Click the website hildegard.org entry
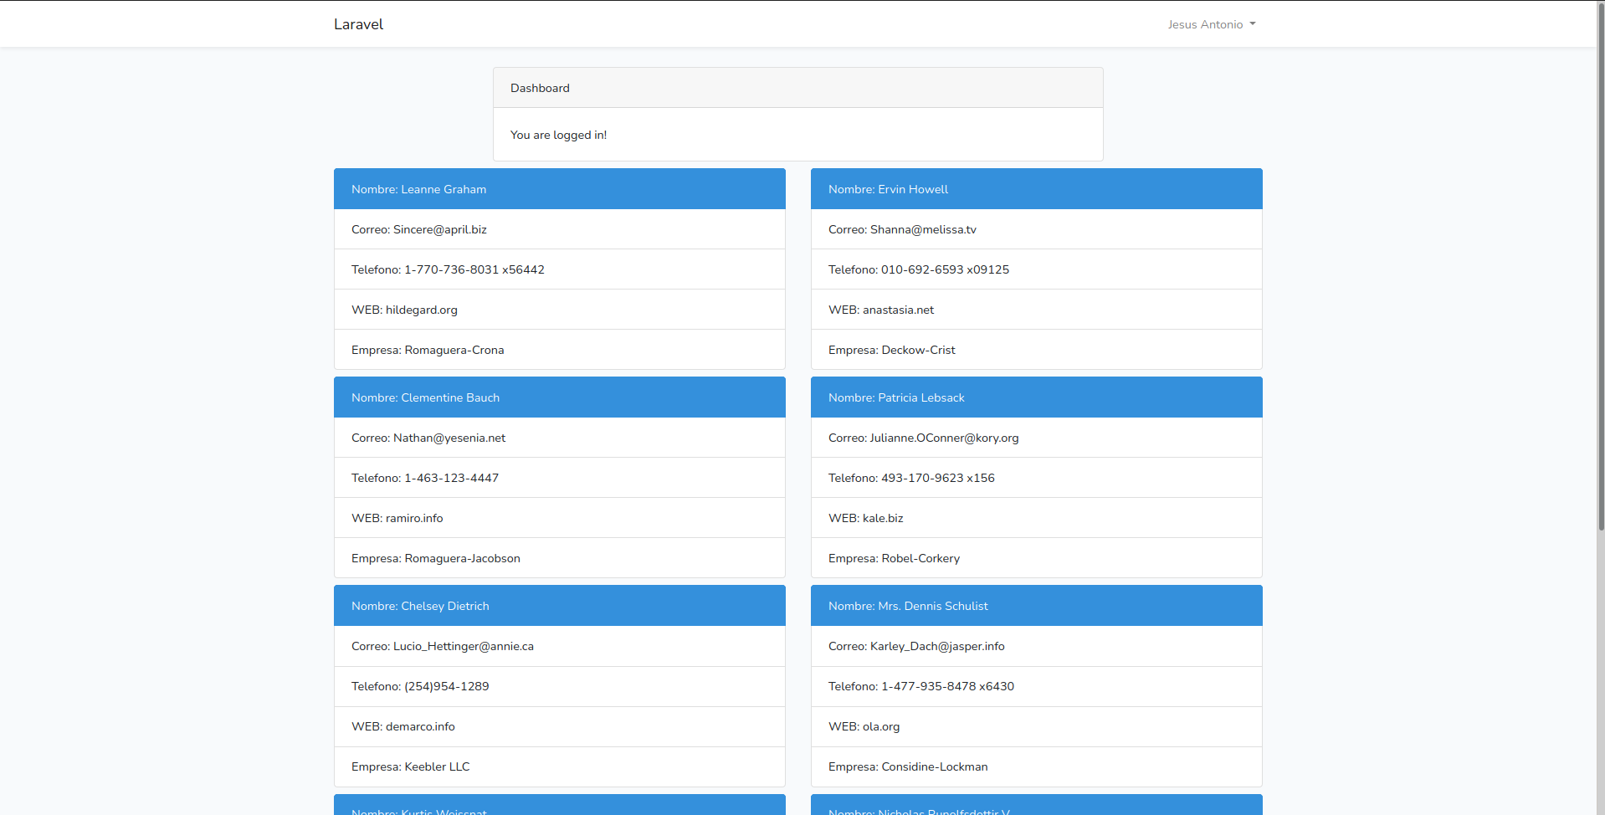This screenshot has width=1605, height=815. pos(404,309)
